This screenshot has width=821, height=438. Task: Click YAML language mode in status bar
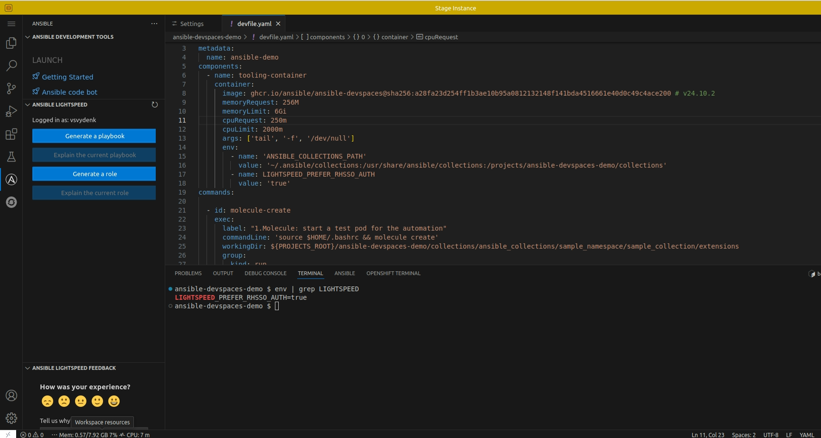click(x=806, y=435)
